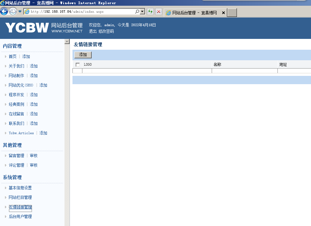Click the IE page icon beside the URL
This screenshot has width=311, height=226.
[28, 11]
